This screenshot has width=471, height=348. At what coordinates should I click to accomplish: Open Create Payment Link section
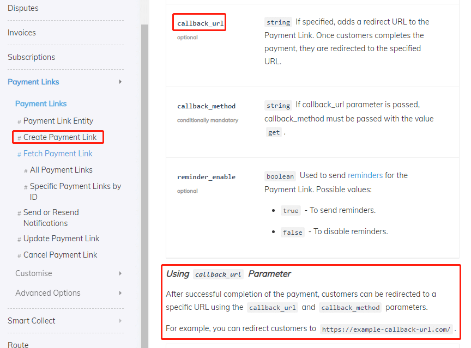pyautogui.click(x=60, y=137)
